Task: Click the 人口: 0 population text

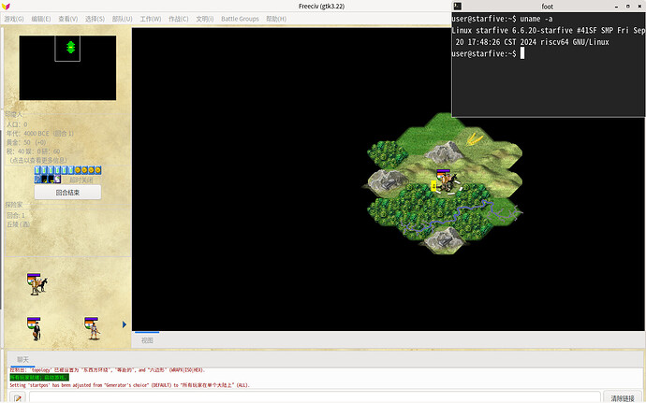Action: click(17, 124)
